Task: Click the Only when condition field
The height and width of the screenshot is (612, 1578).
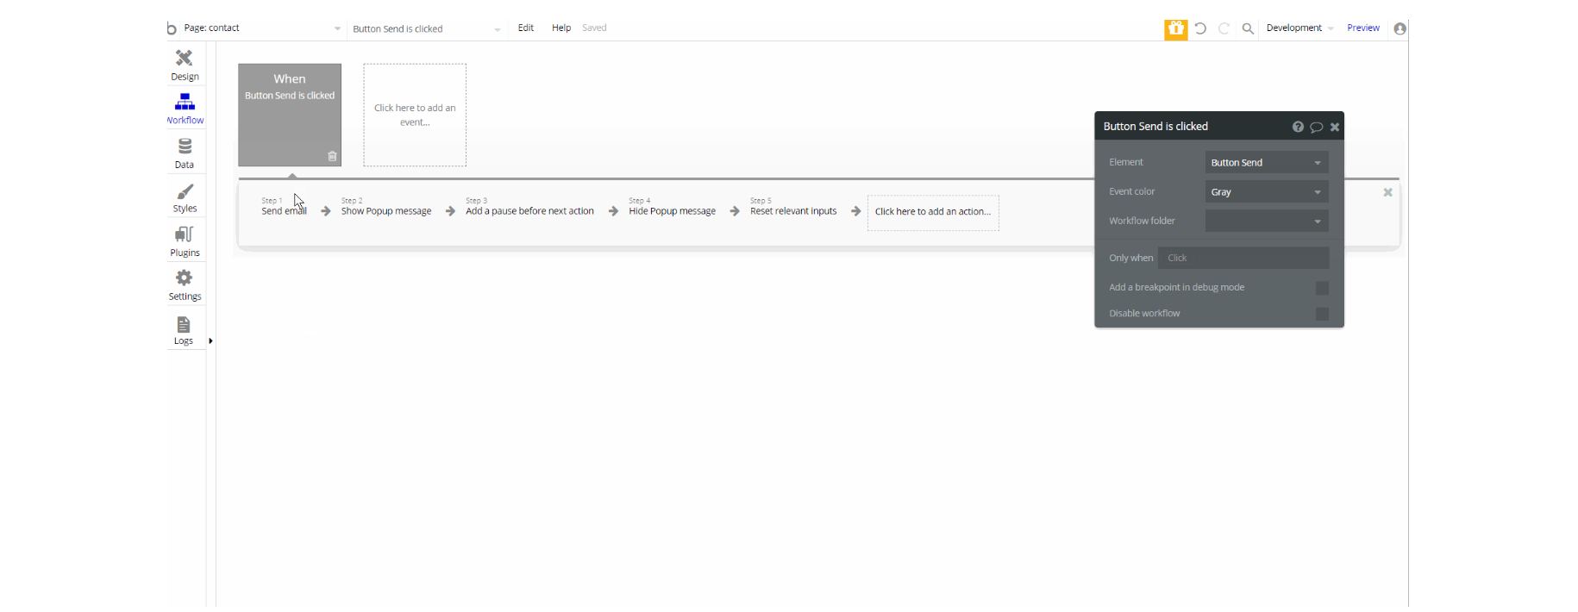Action: [x=1243, y=259]
